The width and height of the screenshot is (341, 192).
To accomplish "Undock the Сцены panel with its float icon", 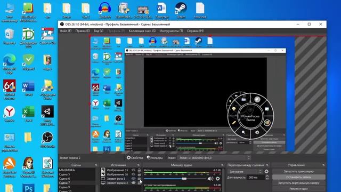I will [x=96, y=165].
